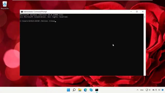Select the Command Prompt taskbar icon
This screenshot has width=165, height=93.
(x=97, y=90)
